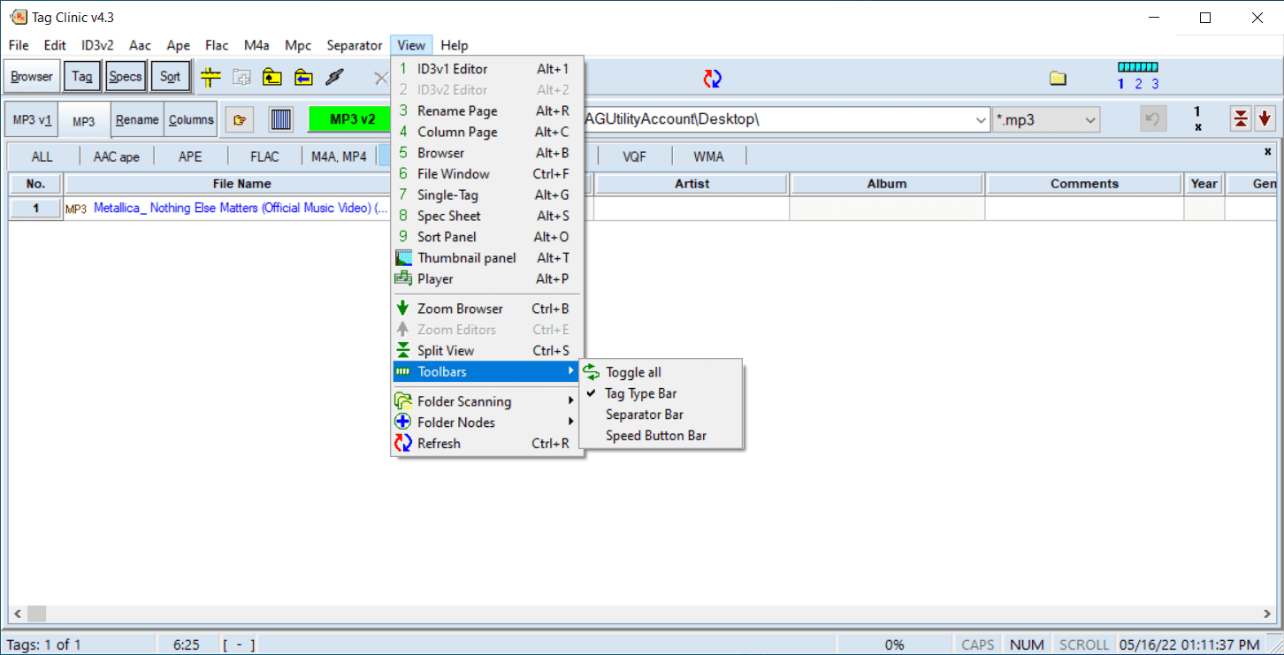This screenshot has height=655, width=1284.
Task: Open Thumbnail panel via its menu icon
Action: [403, 258]
